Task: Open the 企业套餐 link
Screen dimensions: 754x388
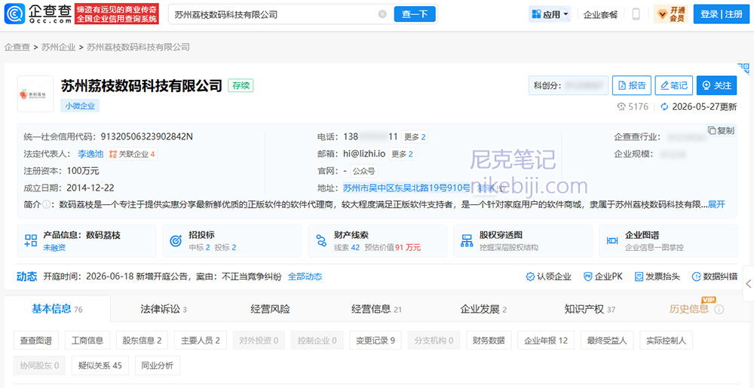Action: click(600, 14)
